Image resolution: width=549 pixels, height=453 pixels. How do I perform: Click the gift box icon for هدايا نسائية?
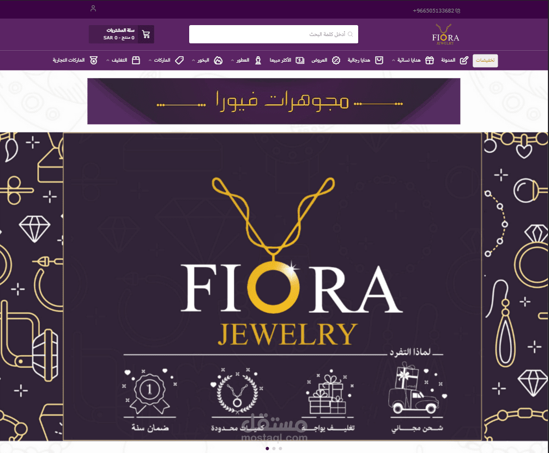tap(430, 60)
